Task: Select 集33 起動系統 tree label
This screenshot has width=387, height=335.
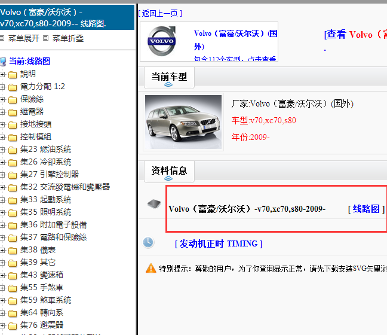Action: 45,200
